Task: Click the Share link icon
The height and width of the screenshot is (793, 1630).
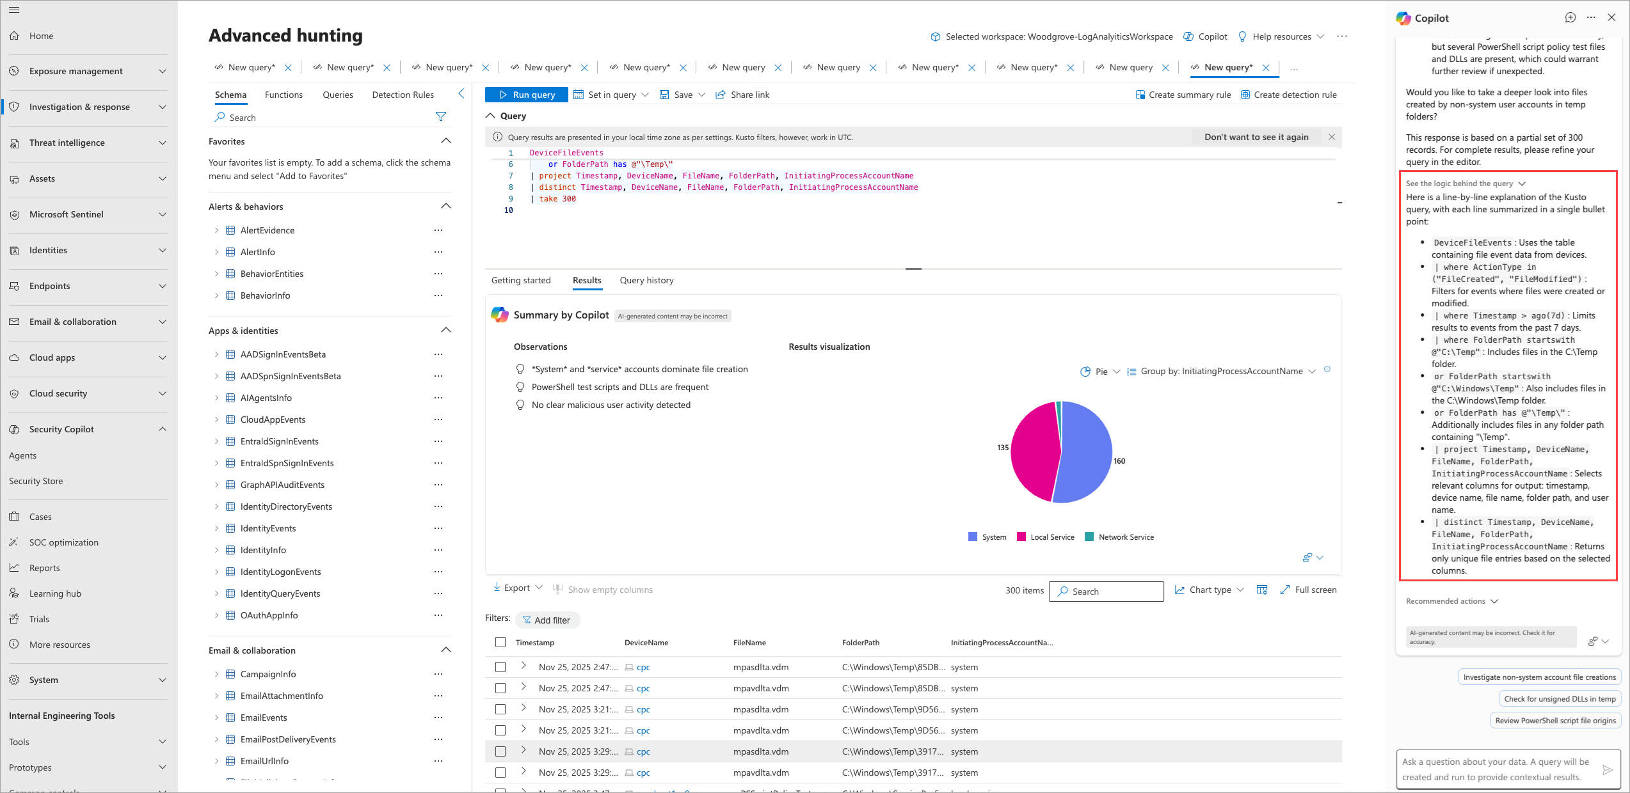Action: [x=721, y=95]
